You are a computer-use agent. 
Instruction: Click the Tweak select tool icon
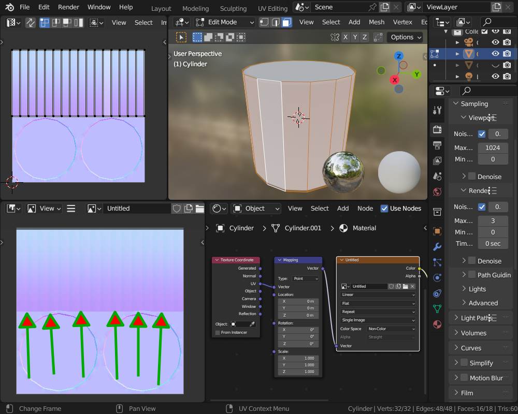(181, 37)
